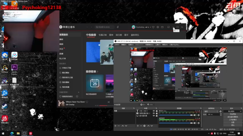
Task: Open source properties gear in sources toolbar
Action: point(145,126)
